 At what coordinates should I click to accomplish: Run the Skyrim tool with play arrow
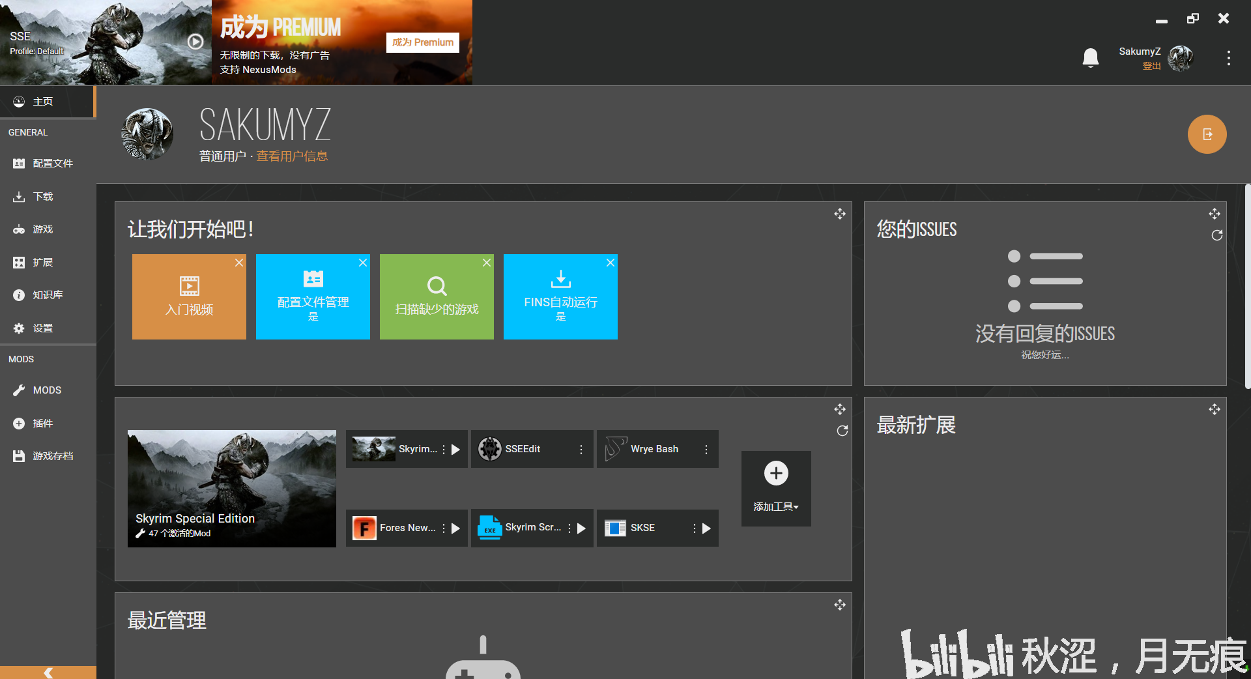tap(455, 449)
